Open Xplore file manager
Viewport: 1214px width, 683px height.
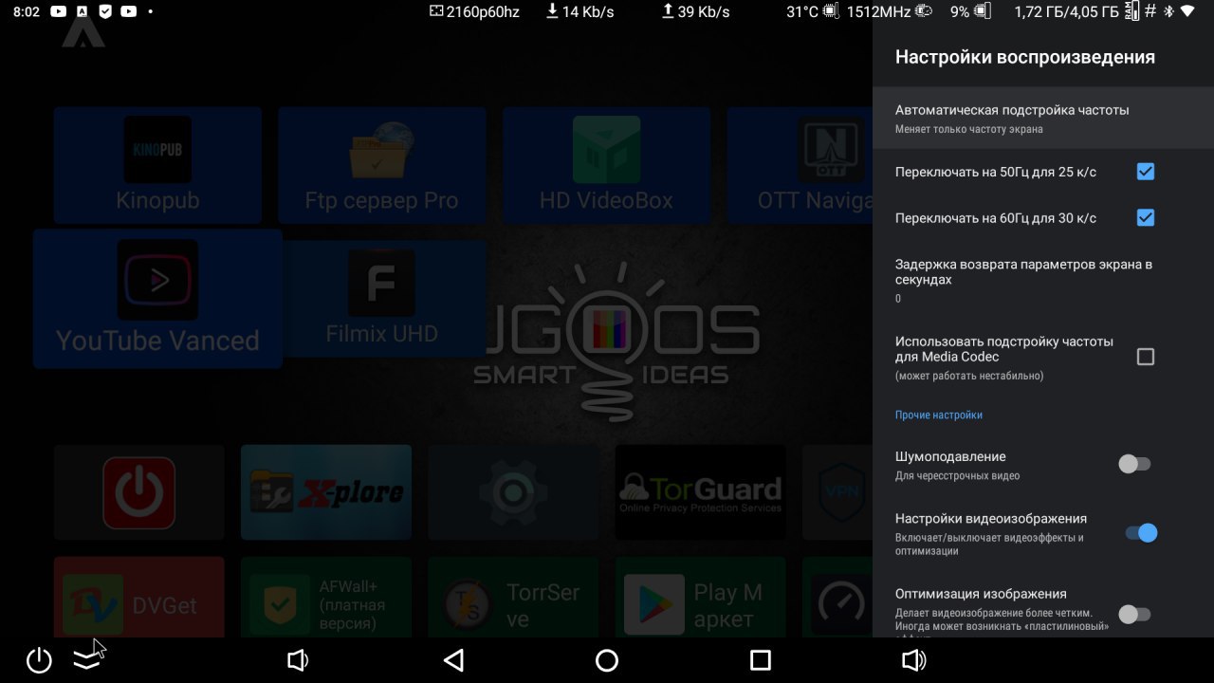(326, 492)
